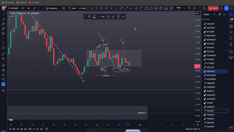Select the horizontal ray tool
234x132 pixels.
[x=131, y=8]
